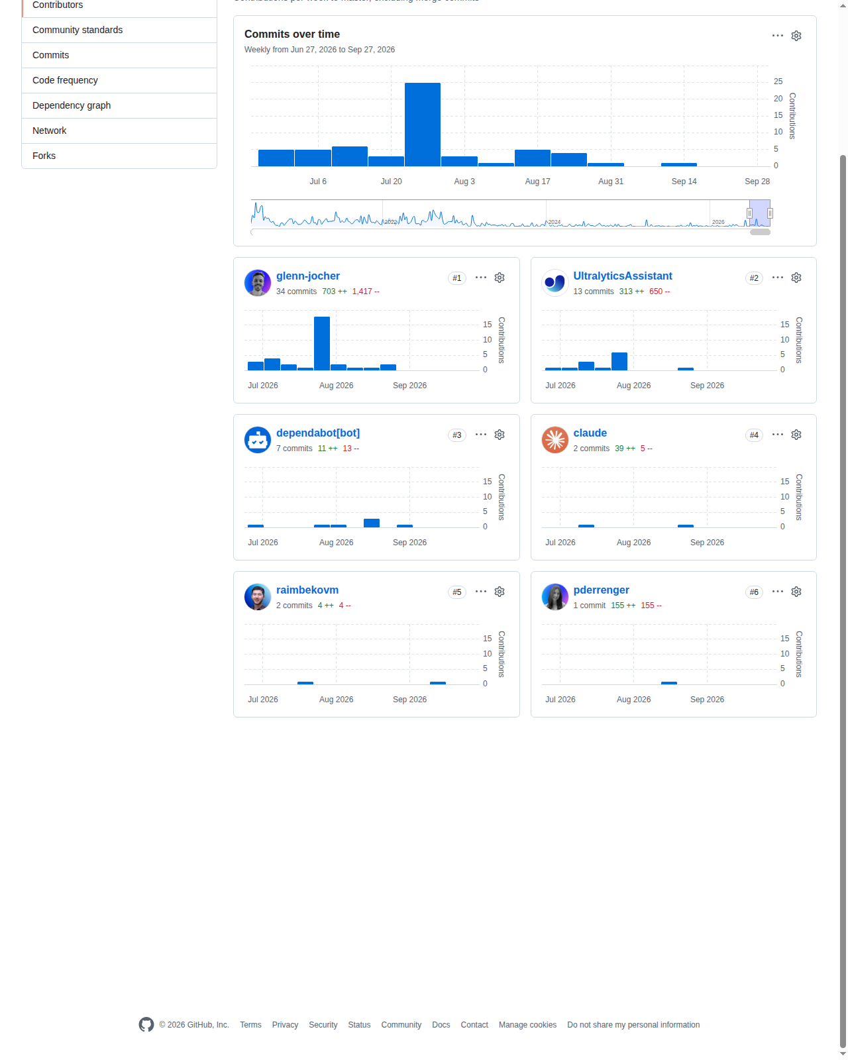Click the tallest bar in Commits over time
This screenshot has width=848, height=1060.
(423, 125)
